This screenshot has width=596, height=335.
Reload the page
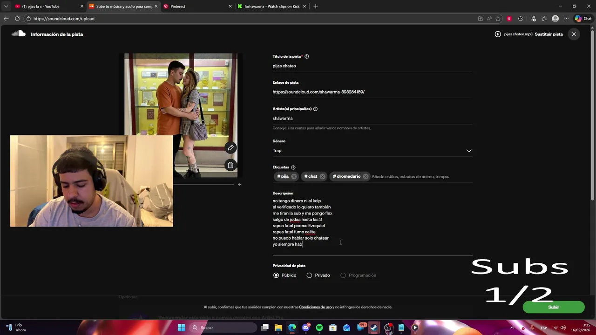[17, 19]
